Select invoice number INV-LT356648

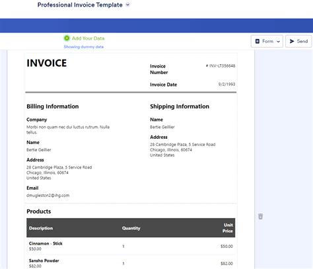pyautogui.click(x=221, y=65)
